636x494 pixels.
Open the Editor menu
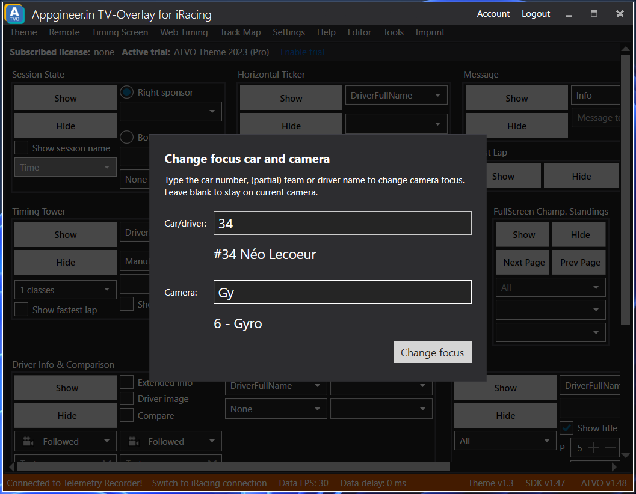click(359, 32)
